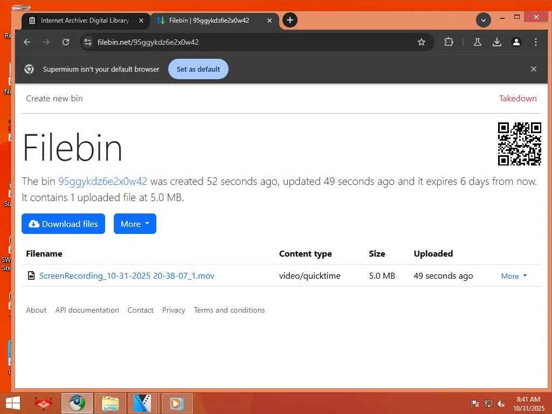This screenshot has height=414, width=552.
Task: Click the video/quicktime content type cell
Action: click(310, 275)
